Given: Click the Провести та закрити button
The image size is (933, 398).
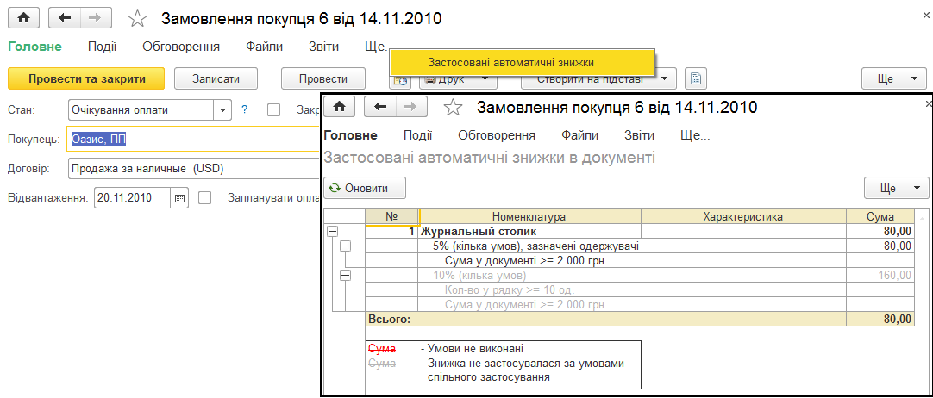Looking at the screenshot, I should [87, 78].
